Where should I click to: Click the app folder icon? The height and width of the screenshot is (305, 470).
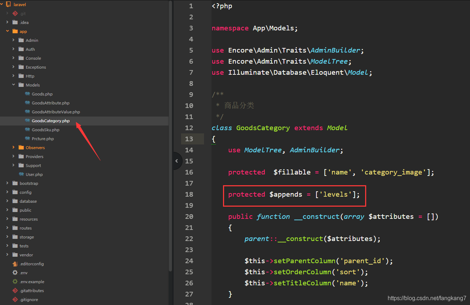click(15, 31)
